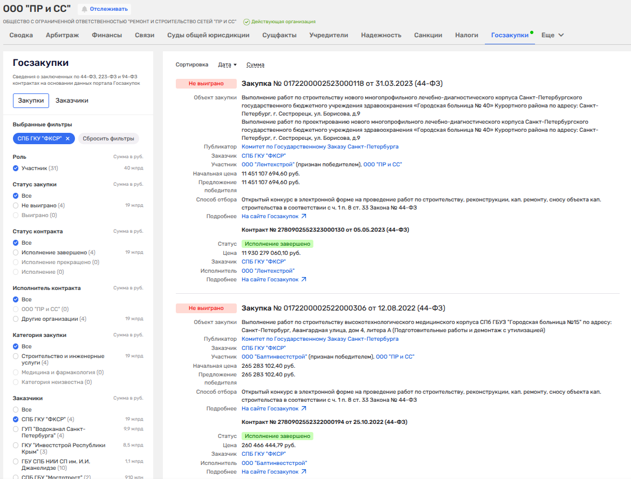Select Исполнение завершено contract status filter
The width and height of the screenshot is (631, 479).
[x=16, y=253]
